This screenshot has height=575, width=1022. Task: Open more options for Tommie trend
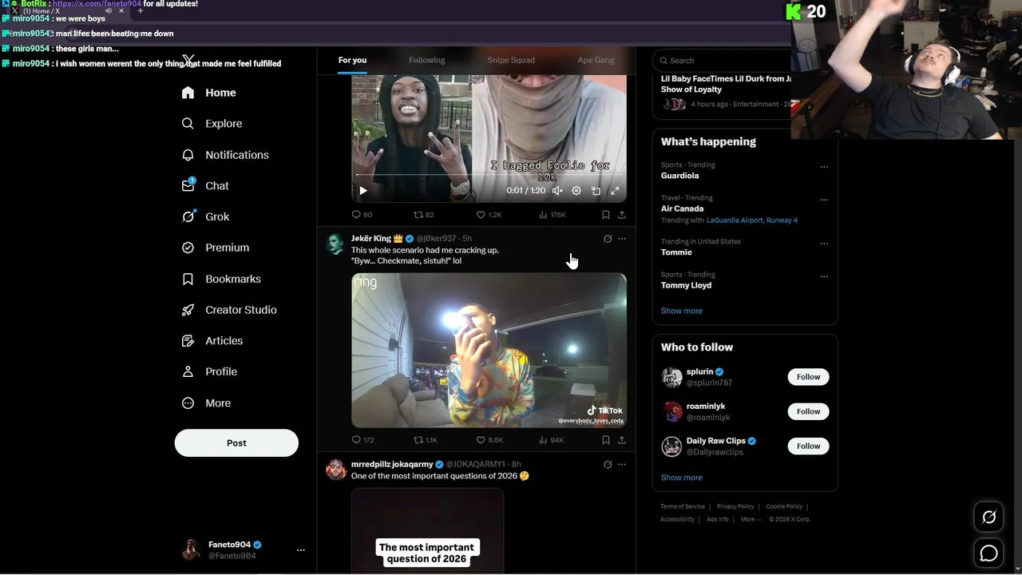pyautogui.click(x=824, y=244)
